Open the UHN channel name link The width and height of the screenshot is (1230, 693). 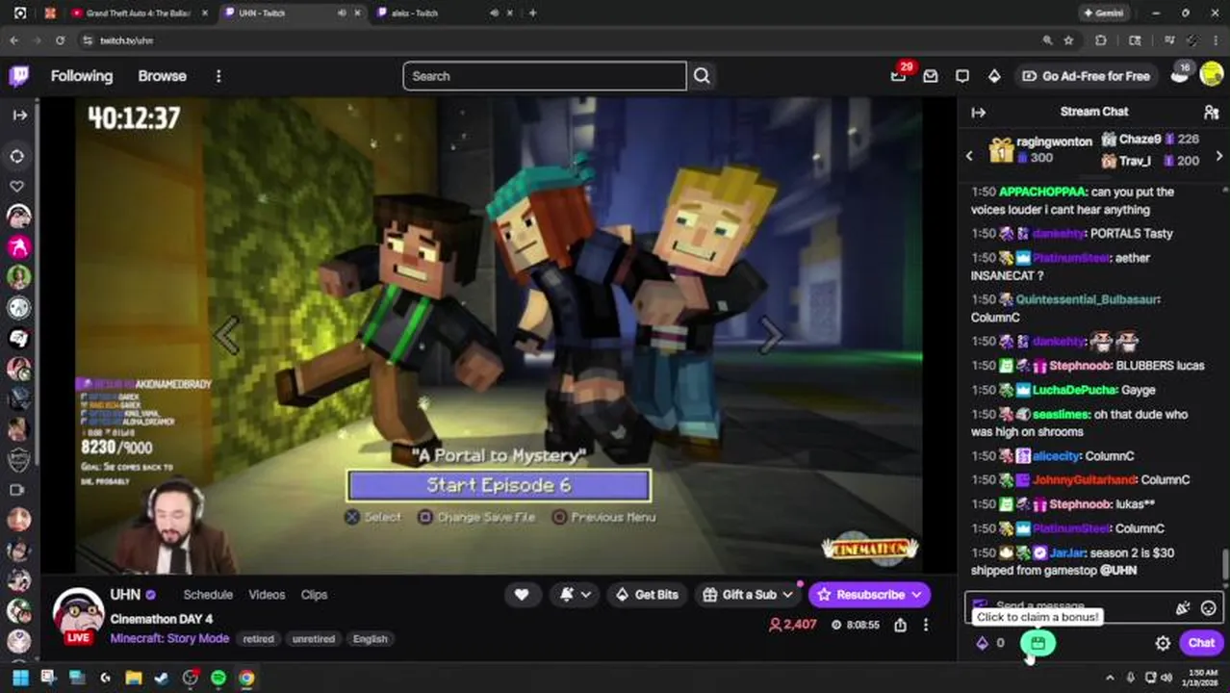pyautogui.click(x=125, y=595)
